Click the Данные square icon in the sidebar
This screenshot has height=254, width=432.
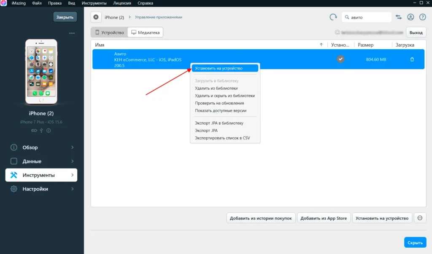(14, 161)
